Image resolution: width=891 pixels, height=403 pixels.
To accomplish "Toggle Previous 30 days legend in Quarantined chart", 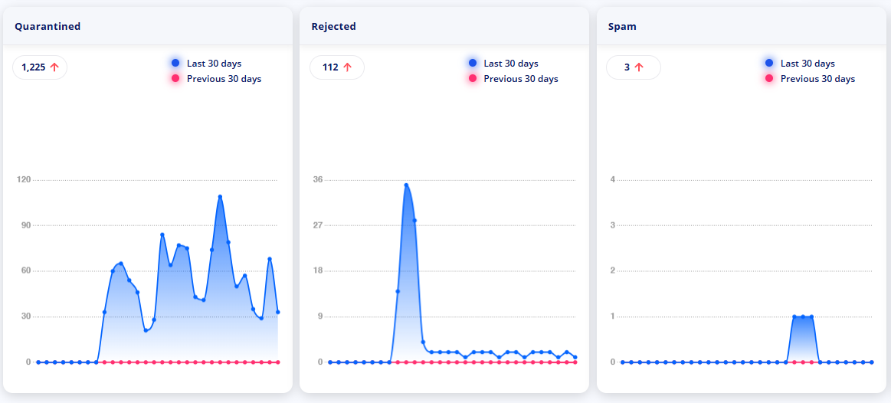I will (x=217, y=78).
